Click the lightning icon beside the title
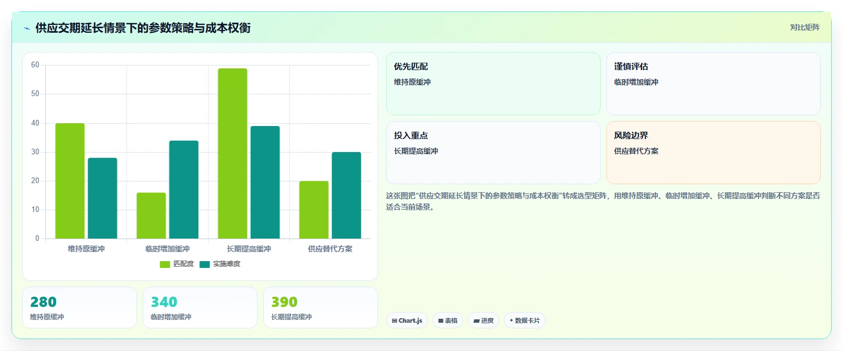This screenshot has height=351, width=843. coord(27,28)
